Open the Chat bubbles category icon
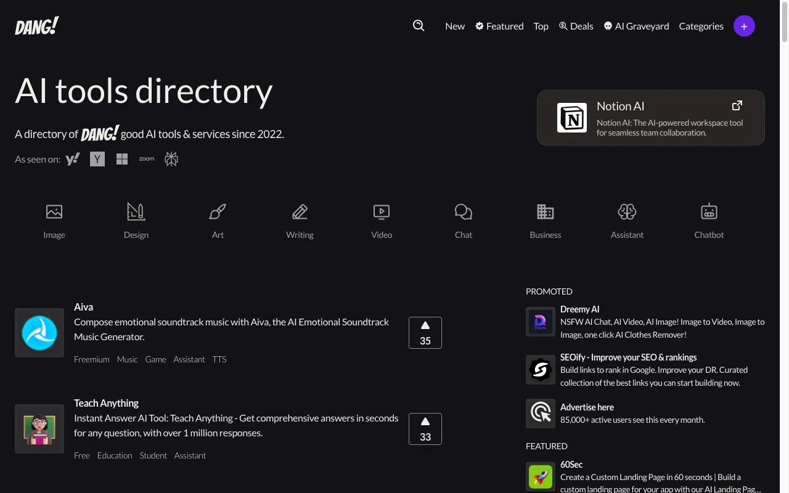Viewport: 789px width, 493px height. (x=464, y=212)
